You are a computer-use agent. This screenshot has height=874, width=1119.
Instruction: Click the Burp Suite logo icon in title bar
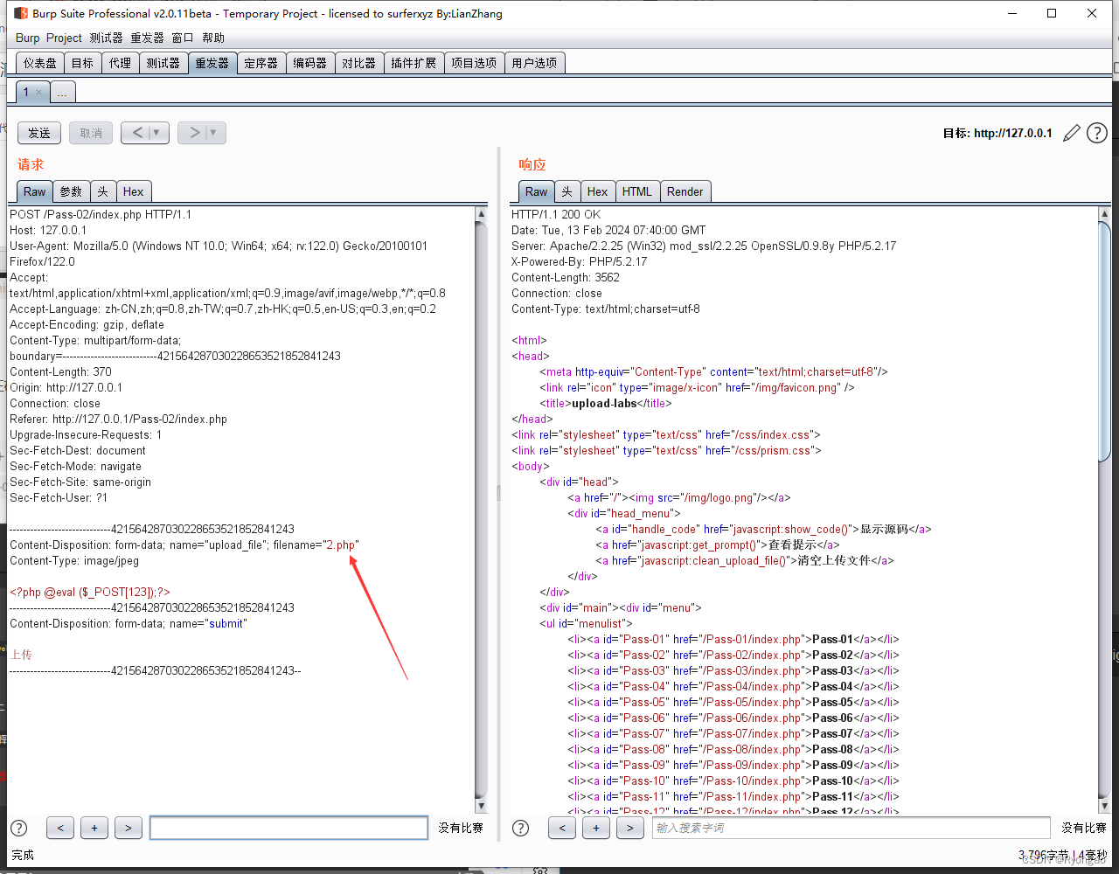tap(20, 13)
